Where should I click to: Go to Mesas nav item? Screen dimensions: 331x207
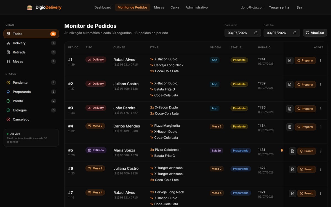tap(159, 7)
